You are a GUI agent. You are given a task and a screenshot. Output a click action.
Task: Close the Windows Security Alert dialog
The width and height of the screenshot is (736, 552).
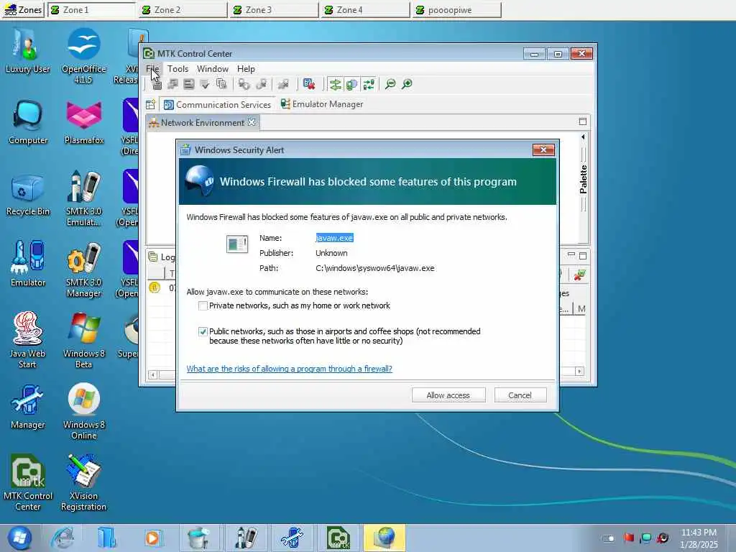543,149
